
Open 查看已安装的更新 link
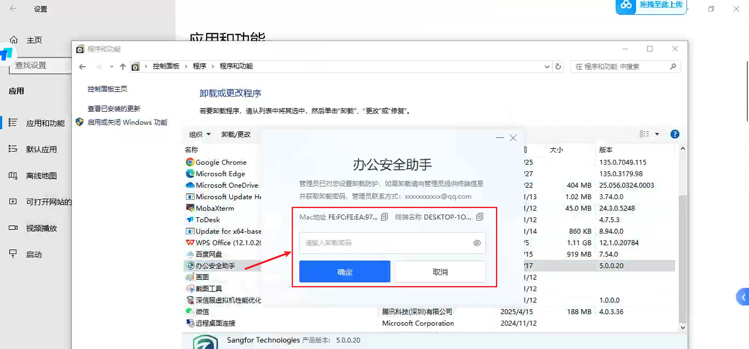(x=114, y=109)
